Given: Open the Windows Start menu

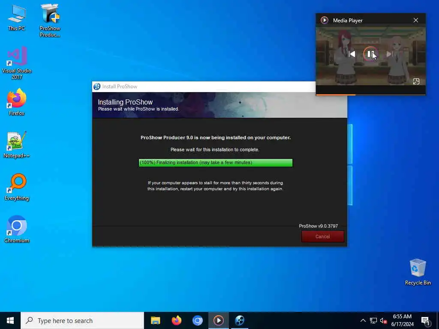Looking at the screenshot, I should 10,320.
